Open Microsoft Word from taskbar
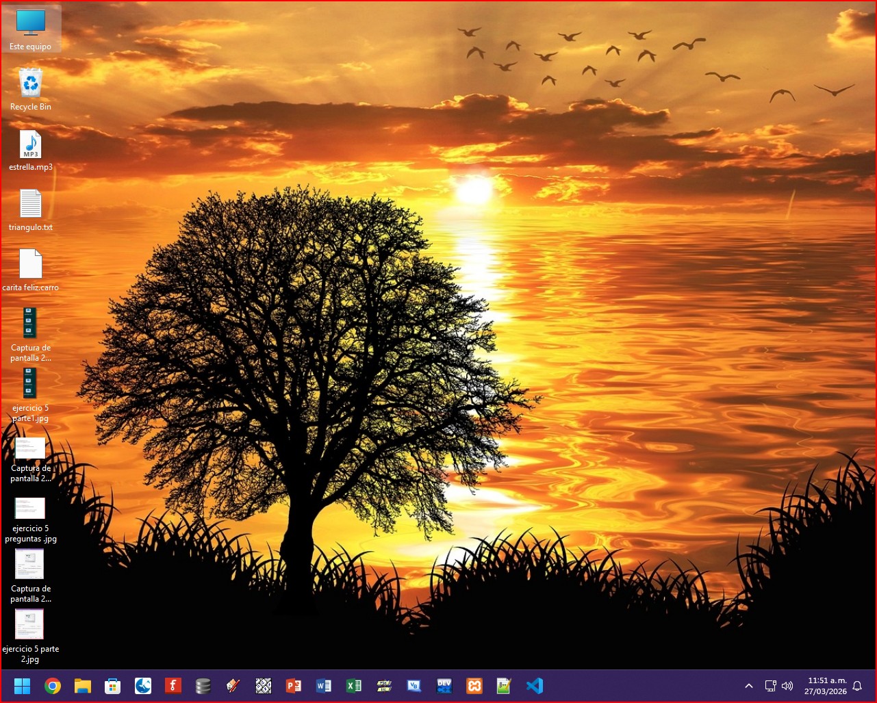This screenshot has width=877, height=703. click(x=324, y=686)
